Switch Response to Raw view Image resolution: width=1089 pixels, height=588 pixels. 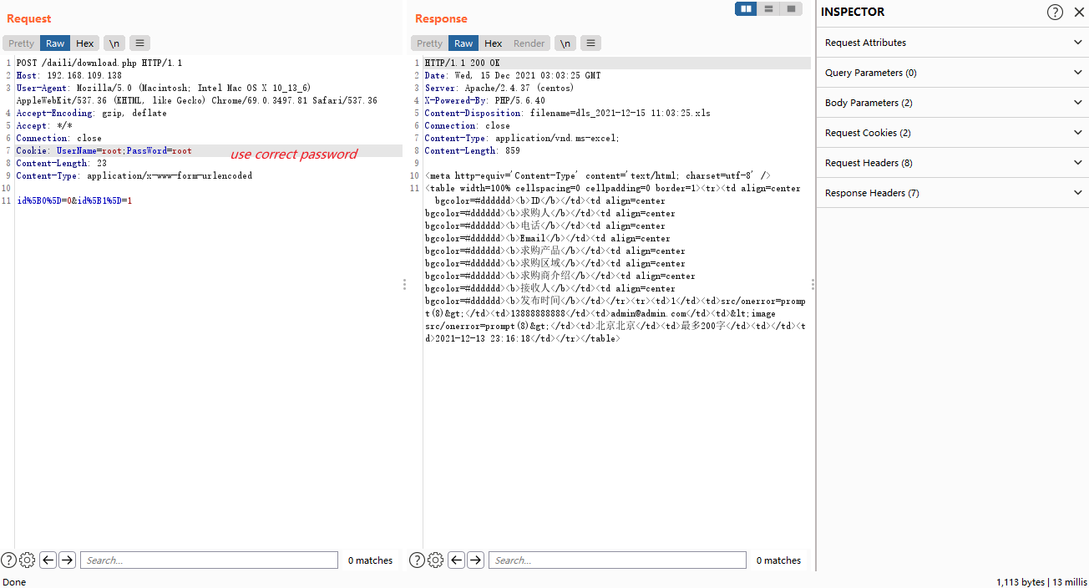[463, 43]
